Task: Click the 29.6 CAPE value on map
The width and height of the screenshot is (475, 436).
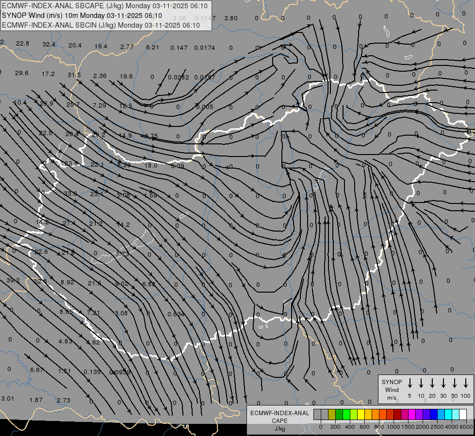Action: point(21,73)
